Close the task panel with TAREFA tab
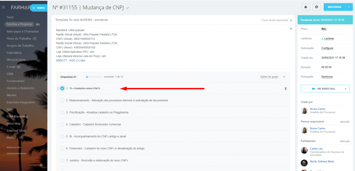 39,8
